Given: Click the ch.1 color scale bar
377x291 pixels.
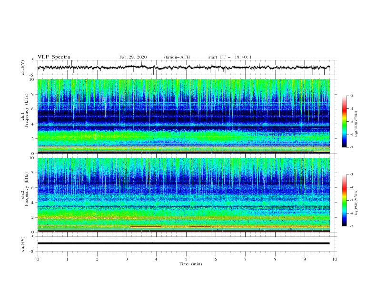Looking at the screenshot, I should pyautogui.click(x=344, y=122).
